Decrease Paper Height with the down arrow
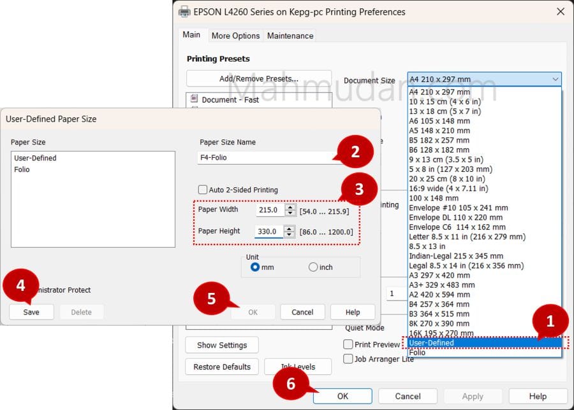This screenshot has height=410, width=574. (290, 234)
